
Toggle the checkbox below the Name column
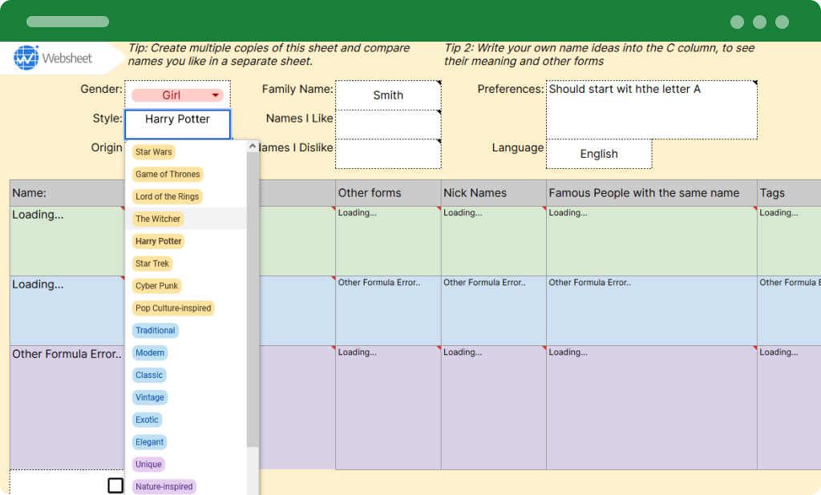[x=115, y=485]
